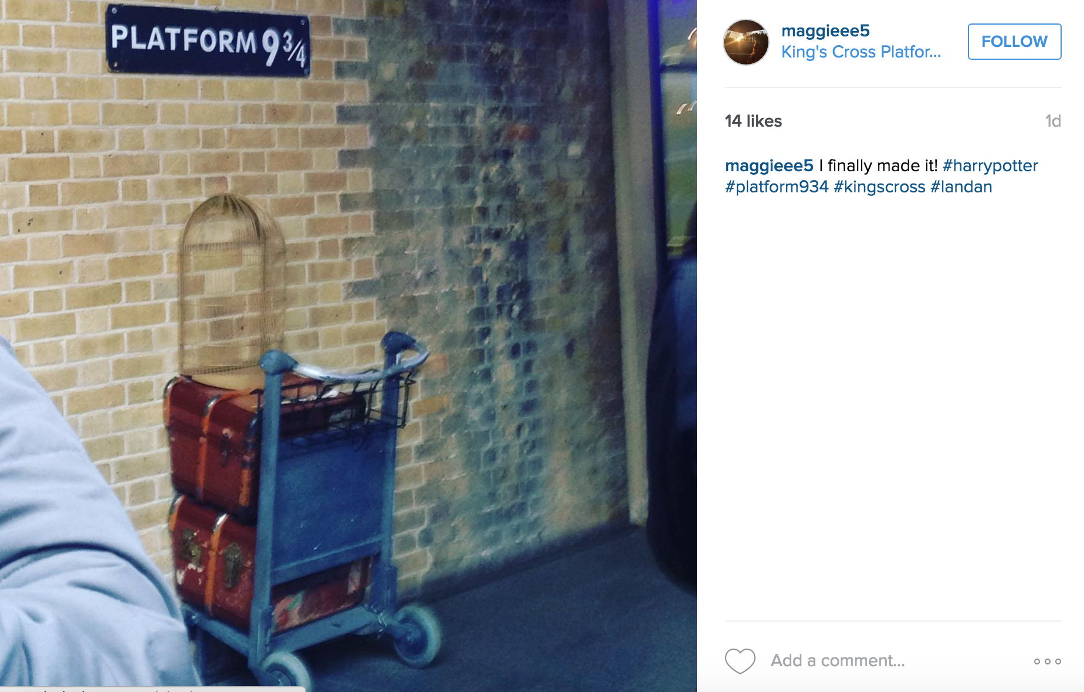Open maggieee5's profile picture
The height and width of the screenshot is (692, 1084).
click(746, 42)
